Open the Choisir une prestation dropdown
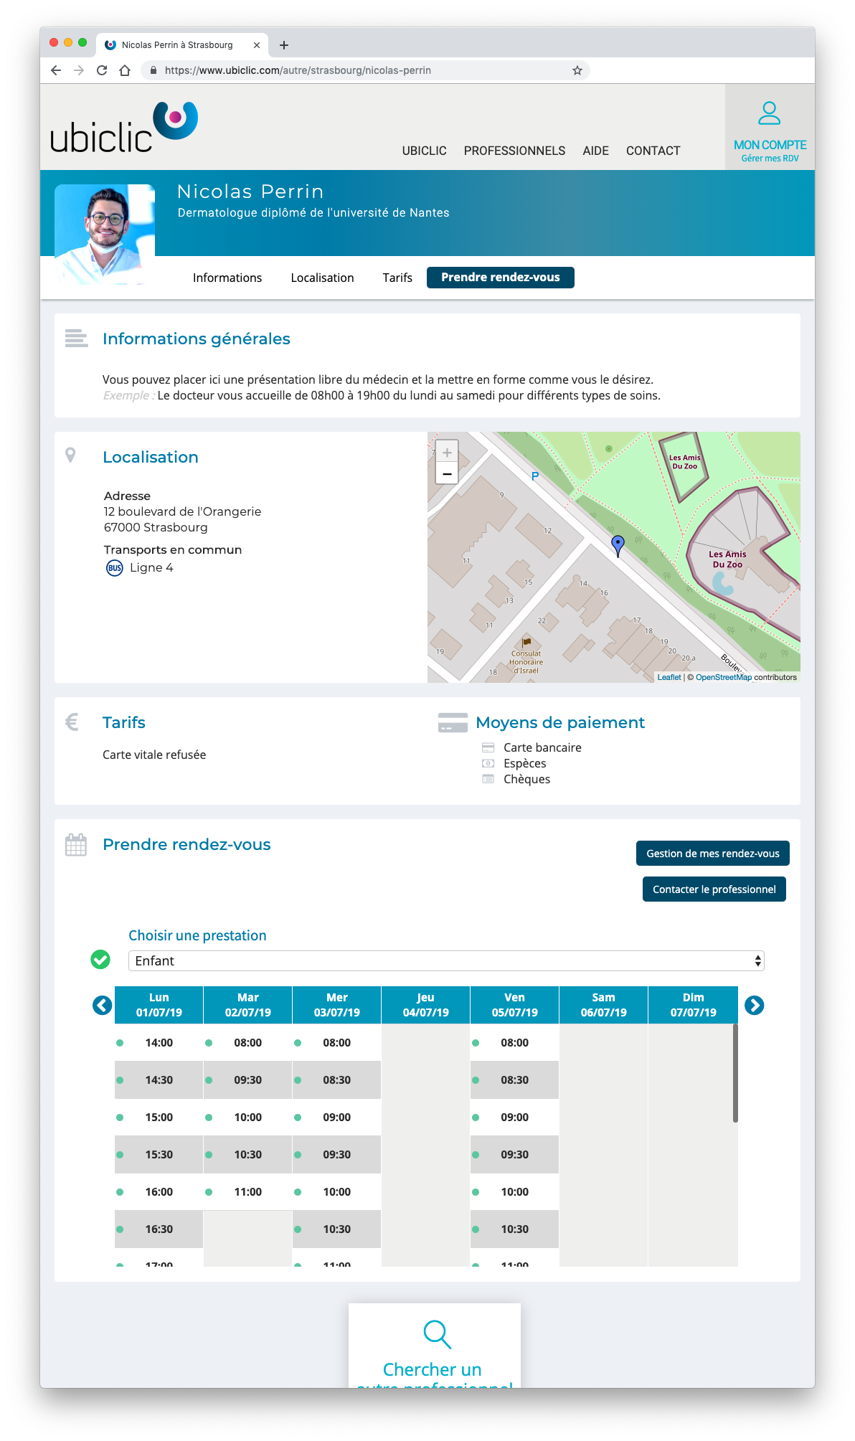Viewport: 855px width, 1441px height. pyautogui.click(x=446, y=961)
